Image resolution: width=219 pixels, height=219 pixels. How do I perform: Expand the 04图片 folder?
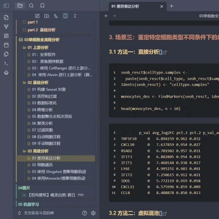[x=24, y=188]
